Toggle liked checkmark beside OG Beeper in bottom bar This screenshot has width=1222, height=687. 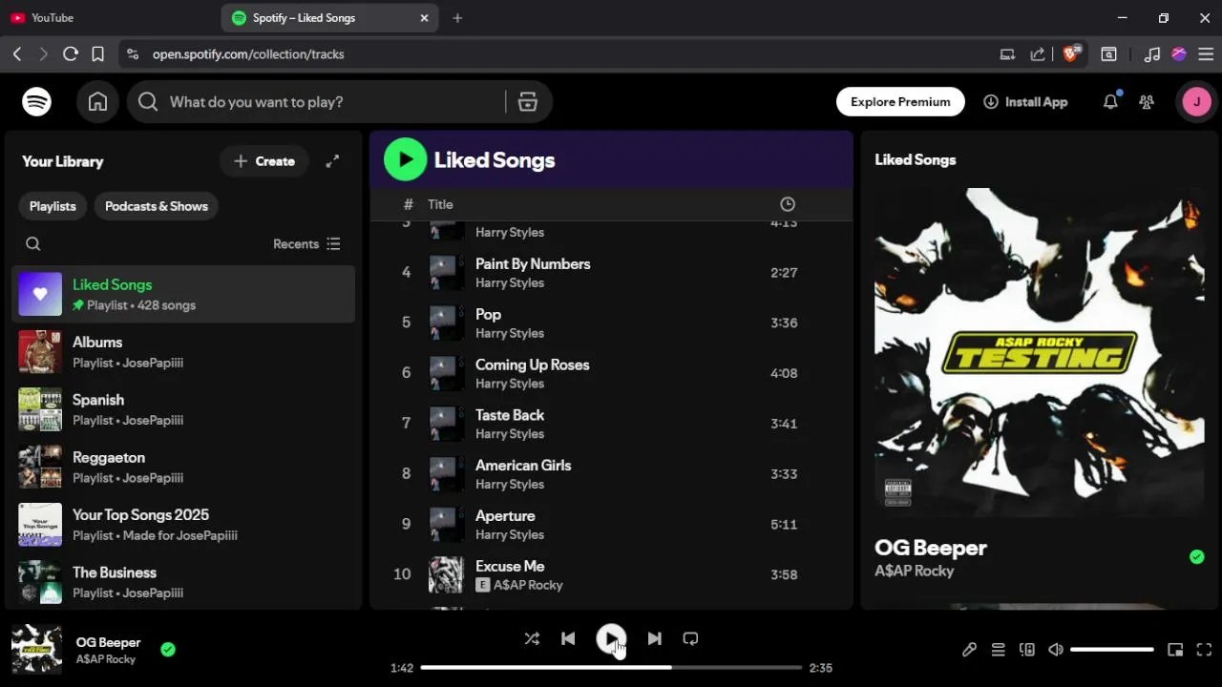point(168,650)
